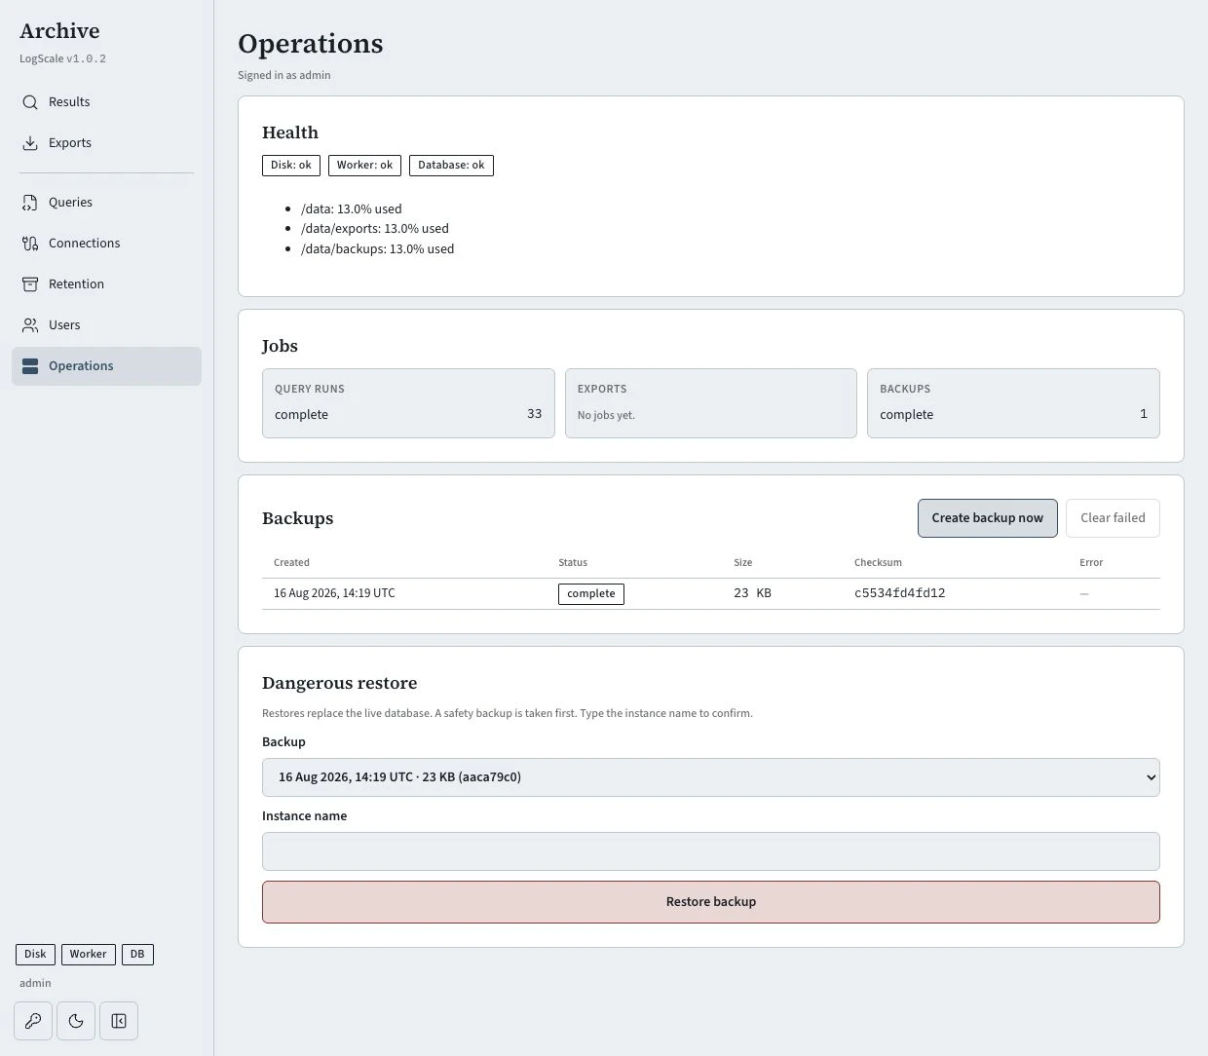This screenshot has height=1056, width=1208.
Task: Click the Error column header
Action: [1091, 563]
